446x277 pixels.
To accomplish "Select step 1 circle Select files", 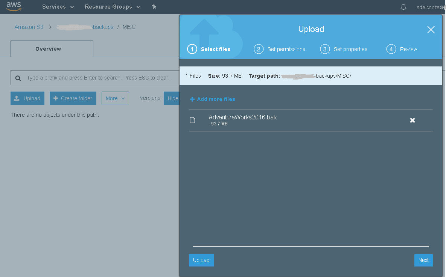I will 192,49.
